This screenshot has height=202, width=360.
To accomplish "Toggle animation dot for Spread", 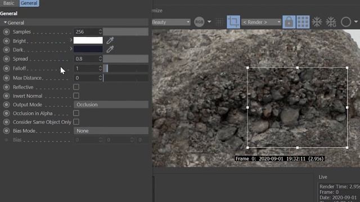I will [x=6, y=59].
